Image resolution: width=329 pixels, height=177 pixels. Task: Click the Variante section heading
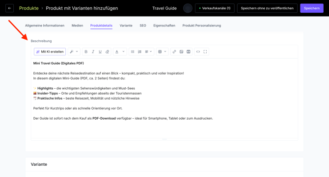tap(39, 164)
